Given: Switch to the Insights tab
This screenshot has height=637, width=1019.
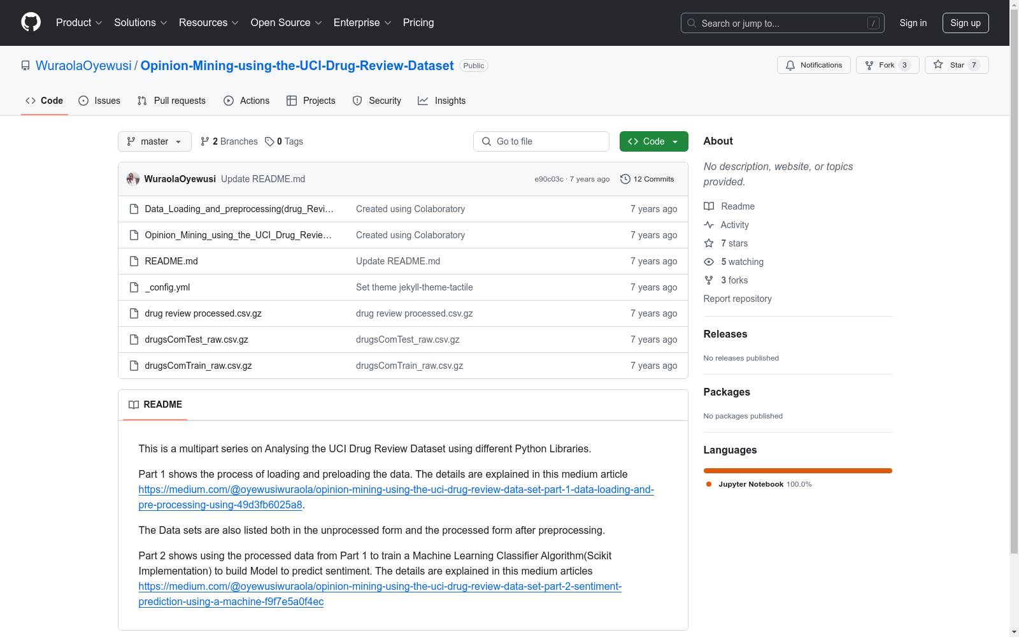Looking at the screenshot, I should click(x=441, y=101).
